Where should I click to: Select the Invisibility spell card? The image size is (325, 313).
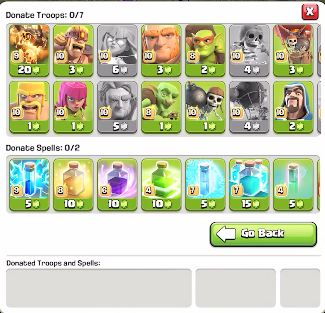point(293,185)
